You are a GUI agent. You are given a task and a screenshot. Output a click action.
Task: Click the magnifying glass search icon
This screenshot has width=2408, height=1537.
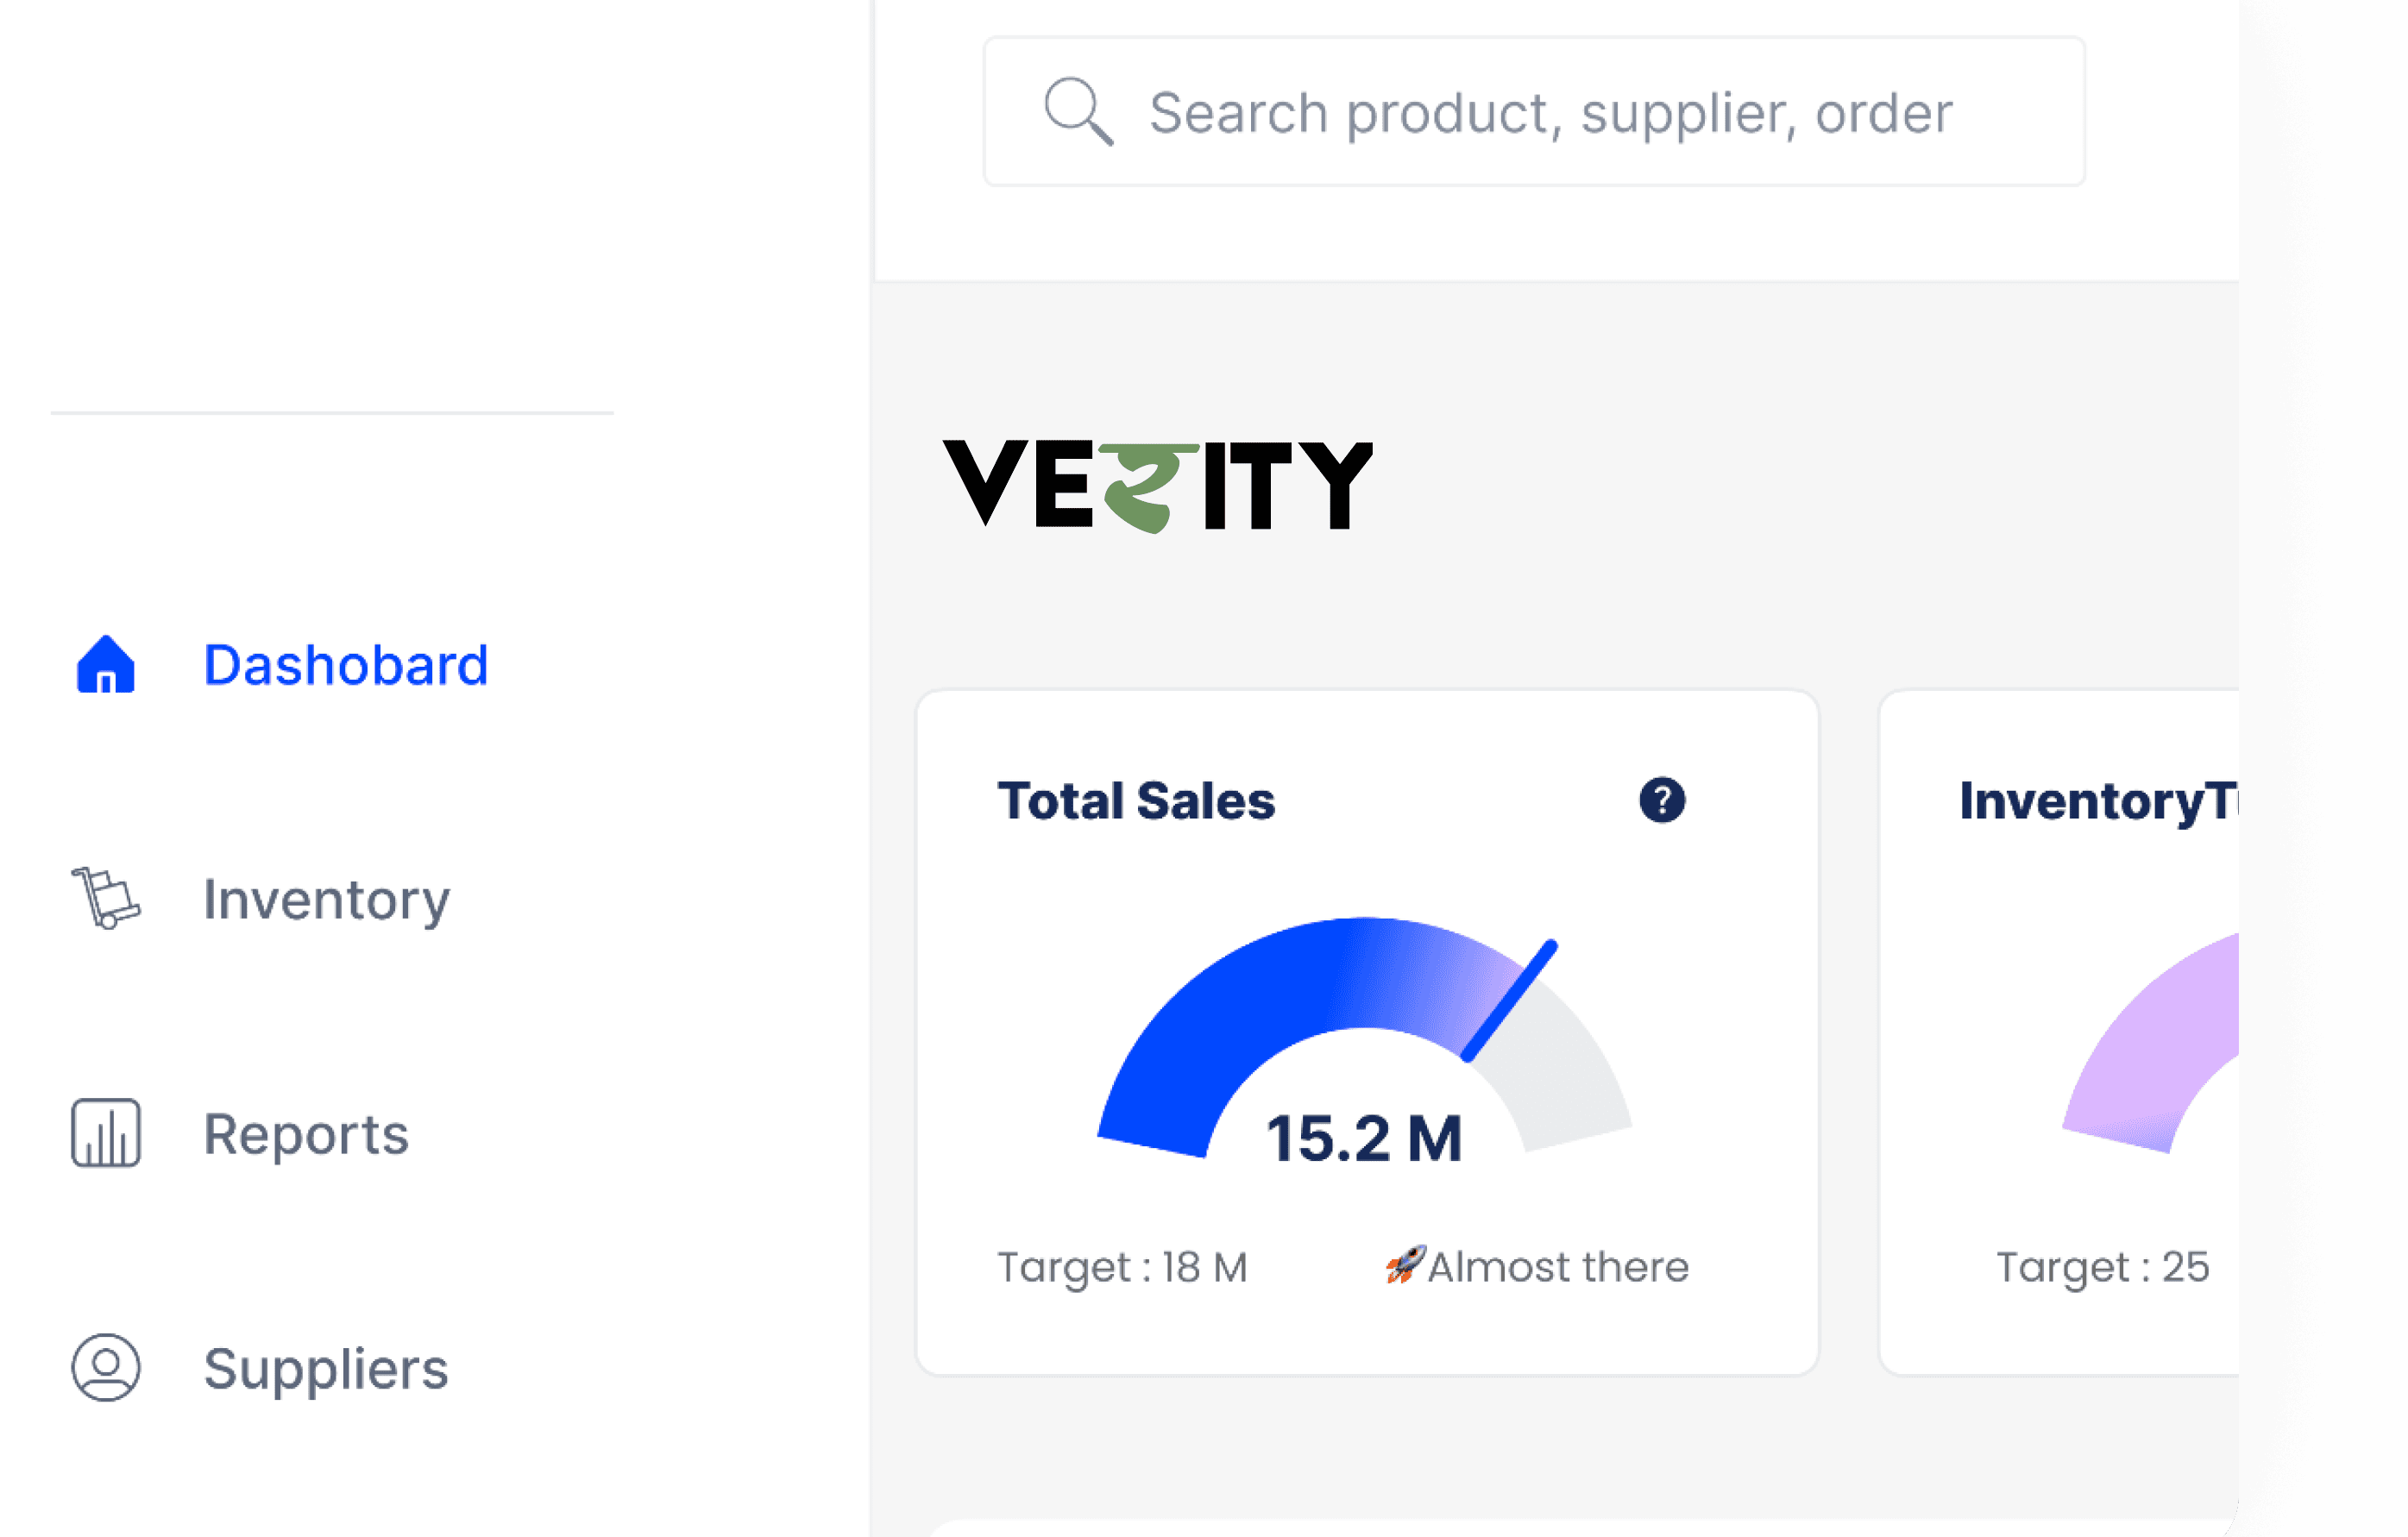1078,111
